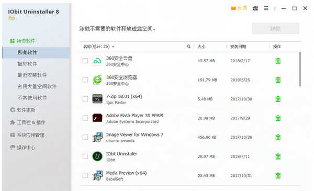The width and height of the screenshot is (314, 191).
Task: Click the 系统应用管理 Windows icon
Action: (13, 135)
